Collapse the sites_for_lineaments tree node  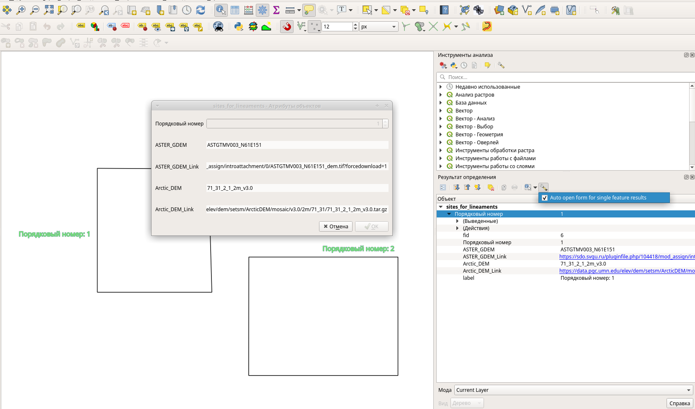click(440, 207)
